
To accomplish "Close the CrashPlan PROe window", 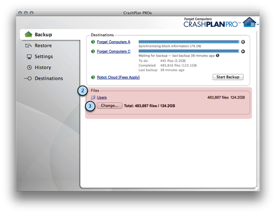I will (20, 13).
